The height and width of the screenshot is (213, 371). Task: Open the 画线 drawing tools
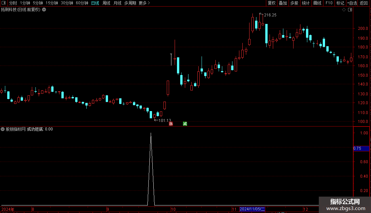coord(317,3)
